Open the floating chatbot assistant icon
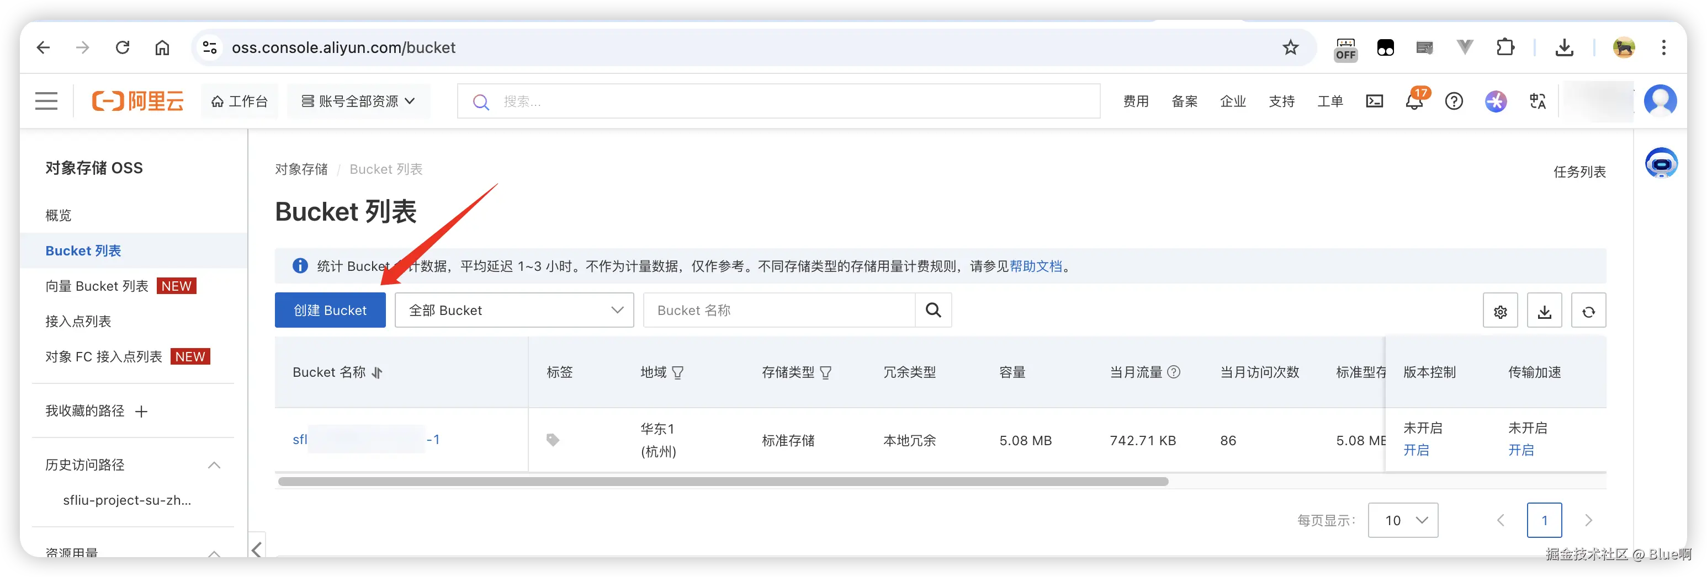This screenshot has height=577, width=1707. tap(1661, 164)
